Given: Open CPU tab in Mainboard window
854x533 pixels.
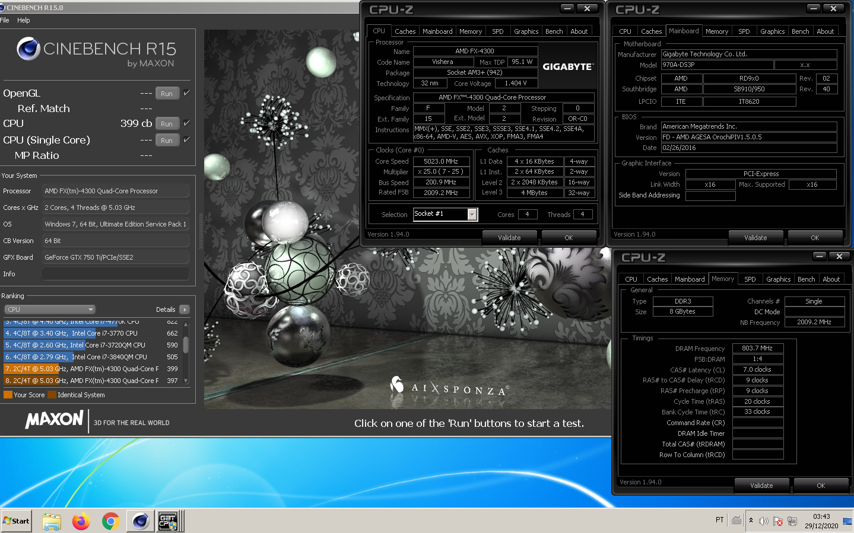Looking at the screenshot, I should (626, 31).
